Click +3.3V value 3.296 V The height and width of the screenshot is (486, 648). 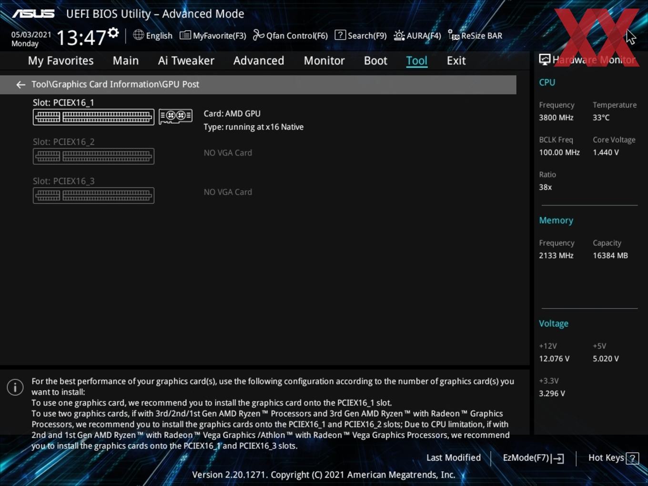(x=552, y=394)
